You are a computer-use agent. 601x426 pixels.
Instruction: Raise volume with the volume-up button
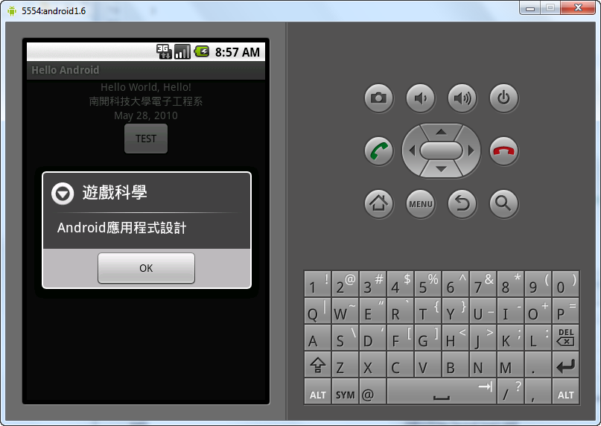point(462,98)
